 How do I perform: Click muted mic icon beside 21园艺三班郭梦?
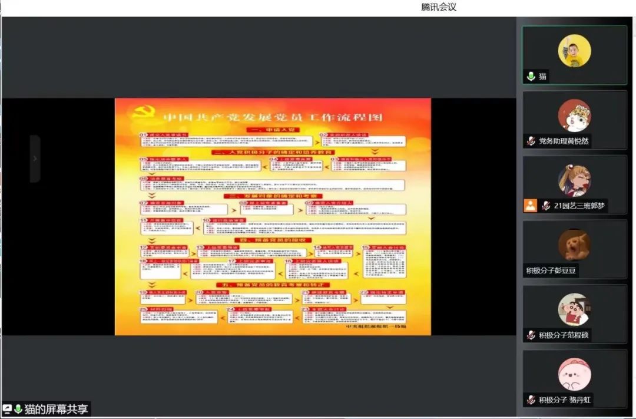pyautogui.click(x=546, y=206)
